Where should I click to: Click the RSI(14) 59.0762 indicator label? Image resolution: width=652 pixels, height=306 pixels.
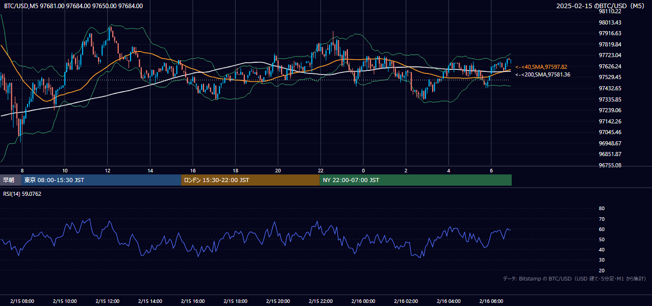22,194
